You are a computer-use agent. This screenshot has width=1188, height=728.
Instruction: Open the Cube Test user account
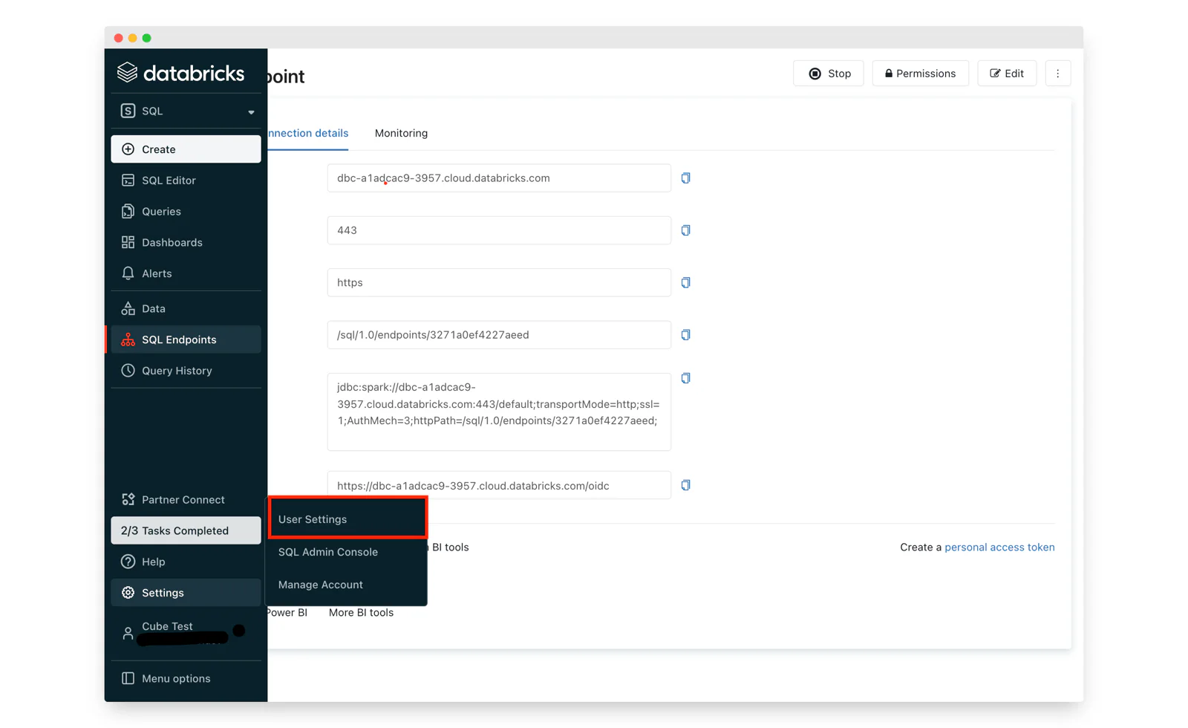(186, 632)
